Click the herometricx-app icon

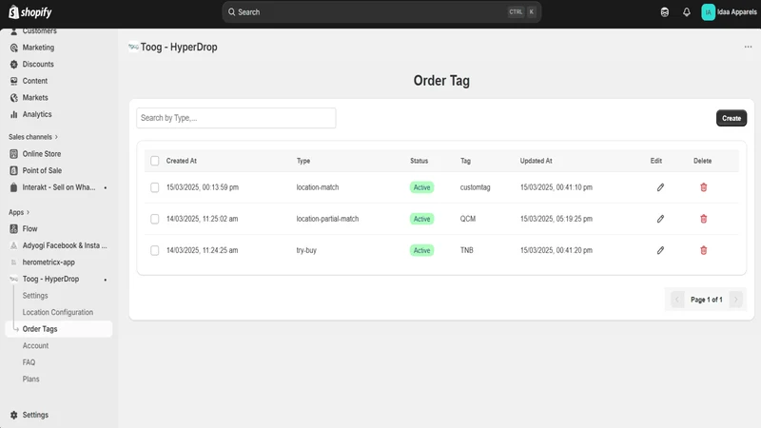click(13, 263)
